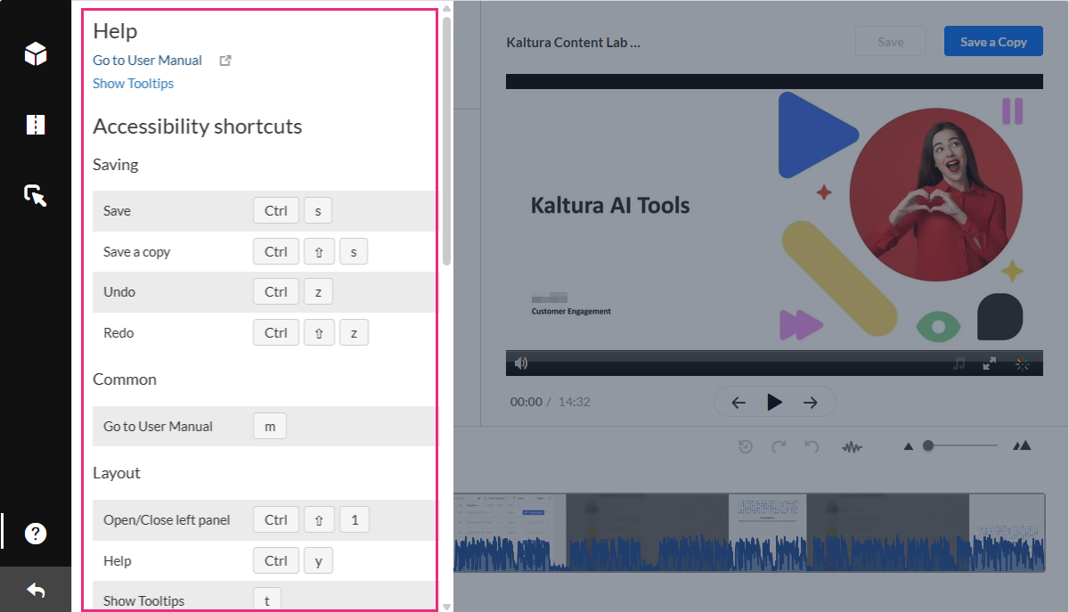
Task: Click the Help panel vertical scrollbar
Action: [446, 141]
